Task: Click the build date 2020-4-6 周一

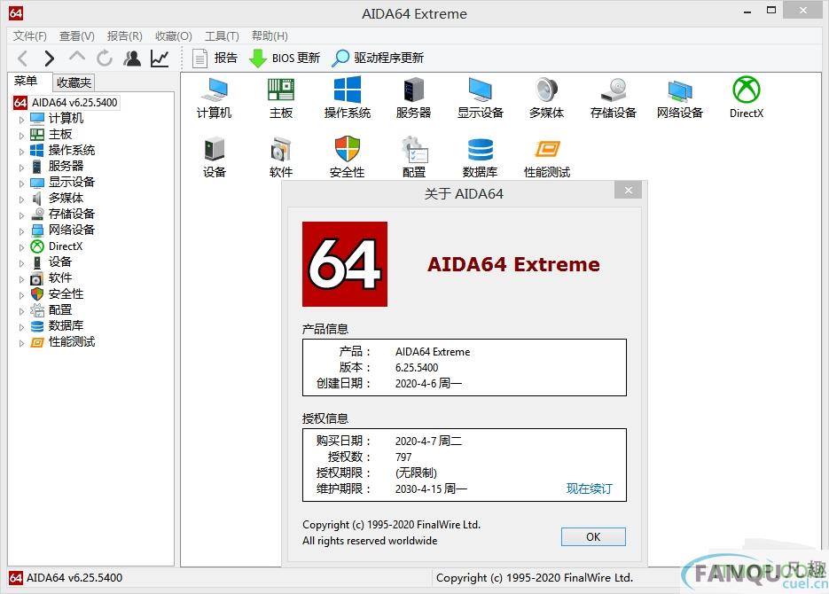Action: coord(428,384)
